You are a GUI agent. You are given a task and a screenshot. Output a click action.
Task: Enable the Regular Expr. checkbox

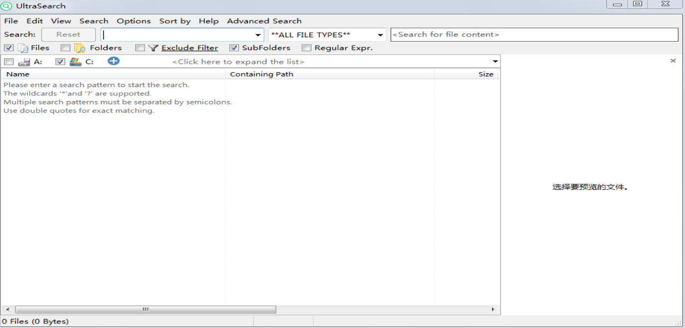(306, 48)
